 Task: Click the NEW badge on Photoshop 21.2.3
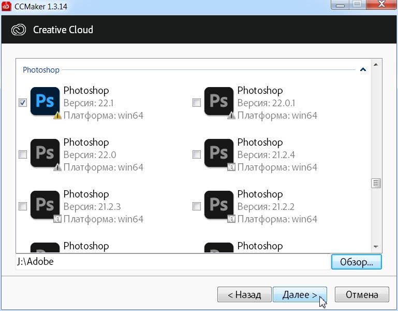tap(57, 219)
